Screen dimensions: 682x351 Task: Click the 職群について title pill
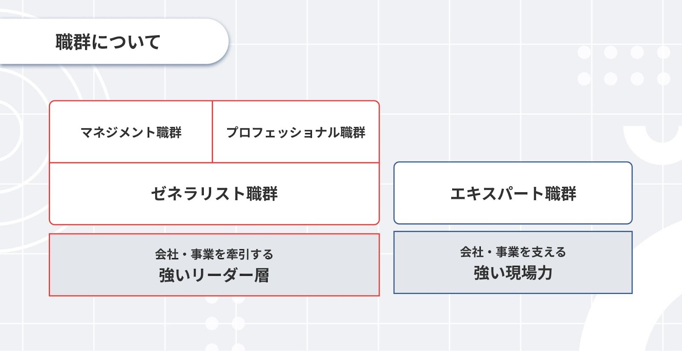click(x=113, y=41)
